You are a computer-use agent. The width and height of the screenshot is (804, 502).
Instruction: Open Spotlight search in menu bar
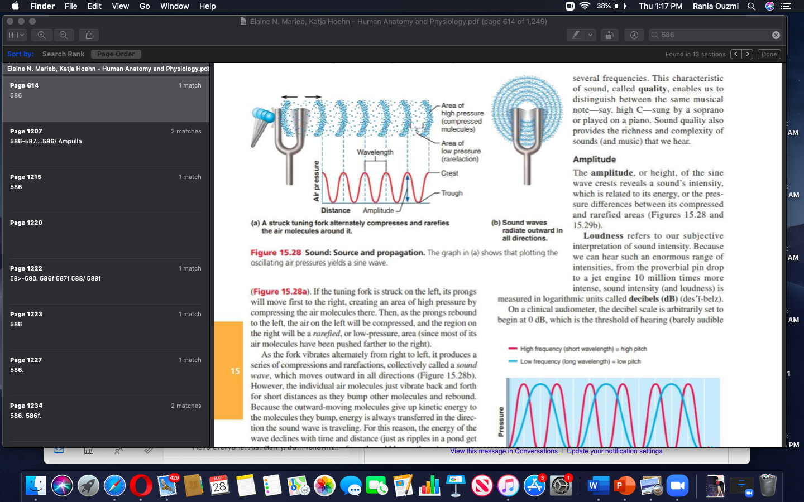coord(752,6)
